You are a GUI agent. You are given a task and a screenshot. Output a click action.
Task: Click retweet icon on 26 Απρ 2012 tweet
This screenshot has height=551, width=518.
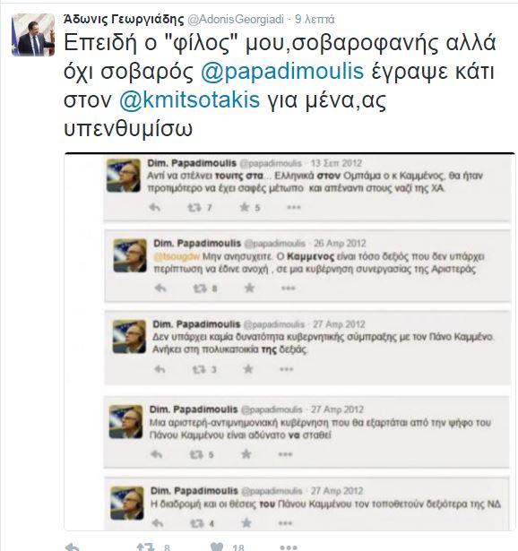click(x=200, y=288)
